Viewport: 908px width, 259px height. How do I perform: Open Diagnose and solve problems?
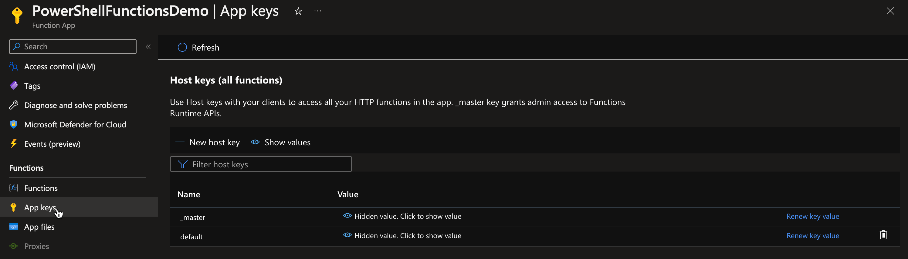76,105
